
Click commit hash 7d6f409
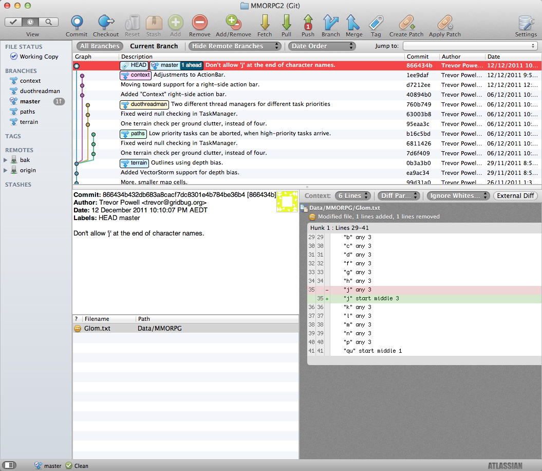tap(418, 153)
